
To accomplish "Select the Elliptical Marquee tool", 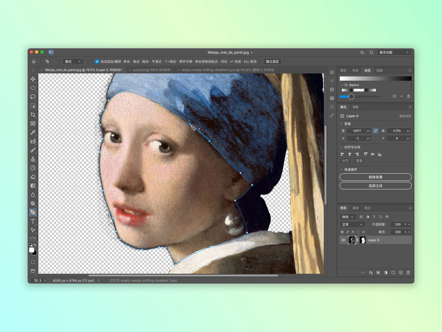I will [33, 88].
